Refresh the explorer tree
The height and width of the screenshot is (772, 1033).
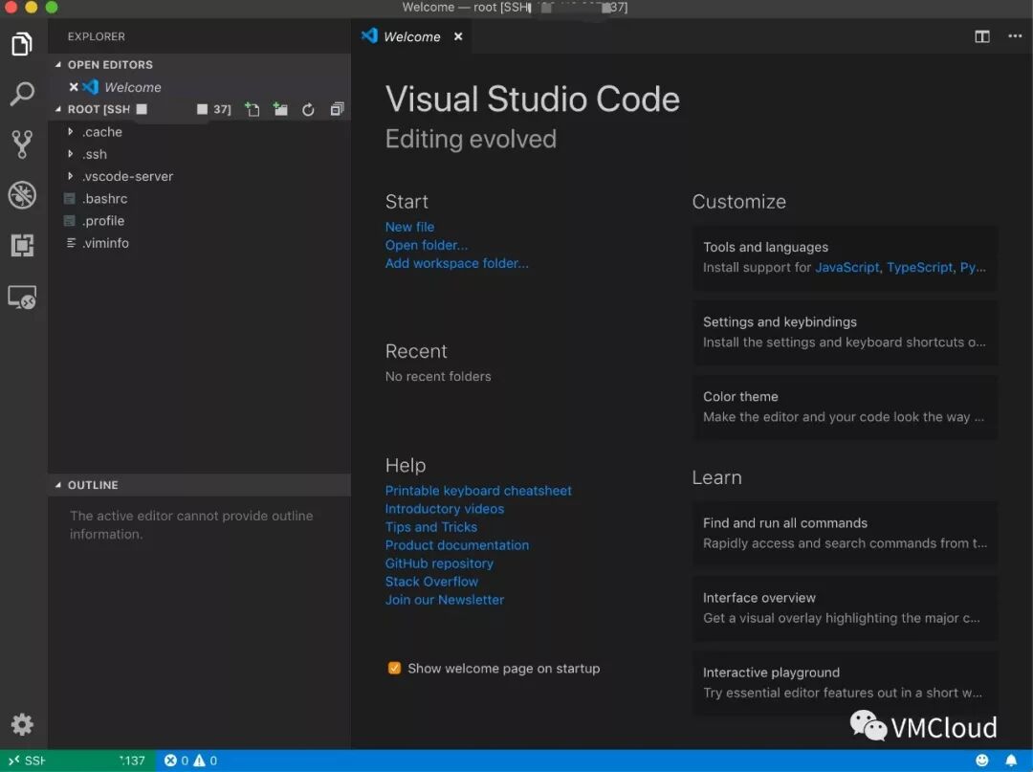[308, 109]
